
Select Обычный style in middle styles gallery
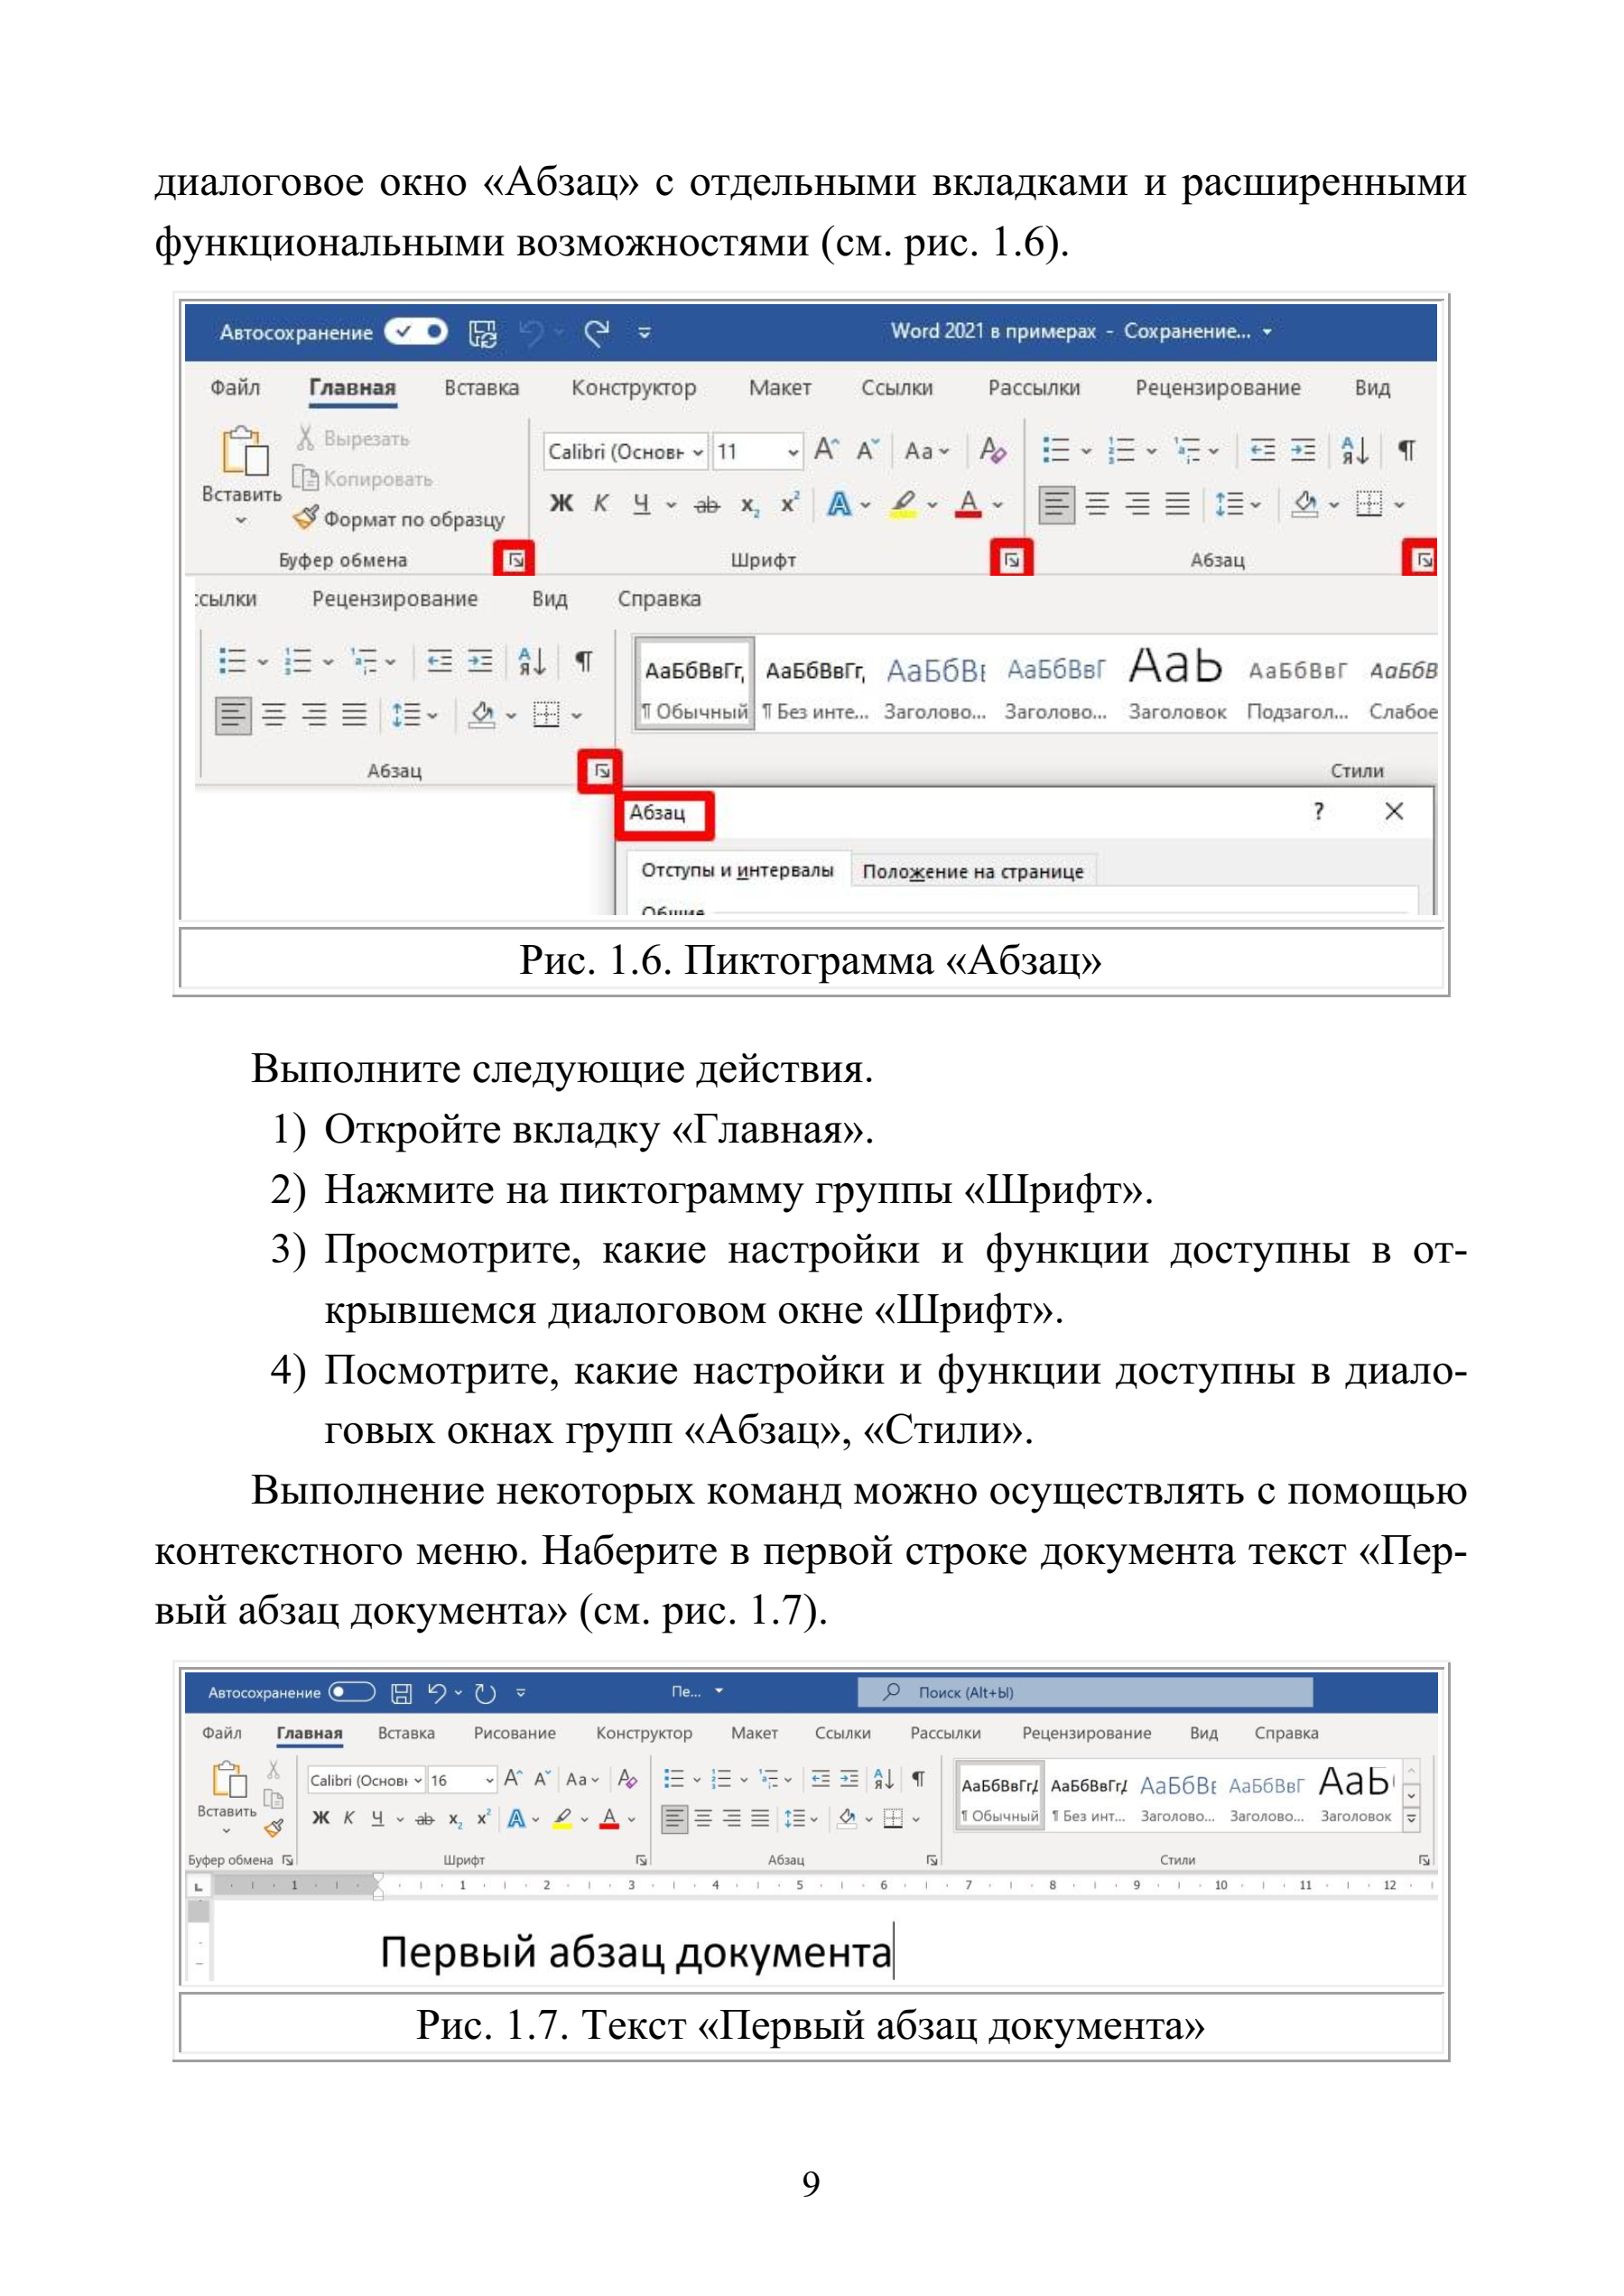[694, 683]
